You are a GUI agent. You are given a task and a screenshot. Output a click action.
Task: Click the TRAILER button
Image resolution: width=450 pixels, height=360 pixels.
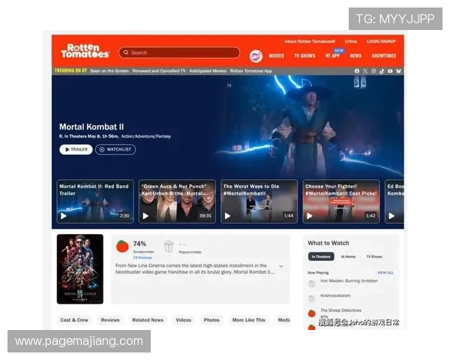(x=76, y=149)
